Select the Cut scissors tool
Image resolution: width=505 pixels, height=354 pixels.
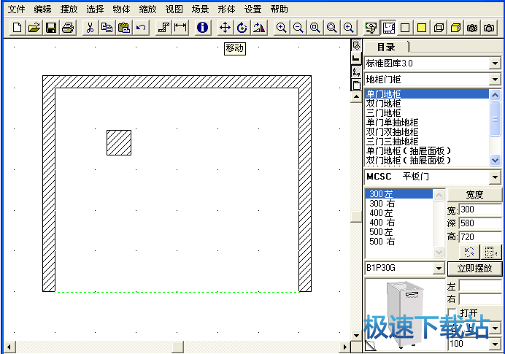tap(90, 28)
